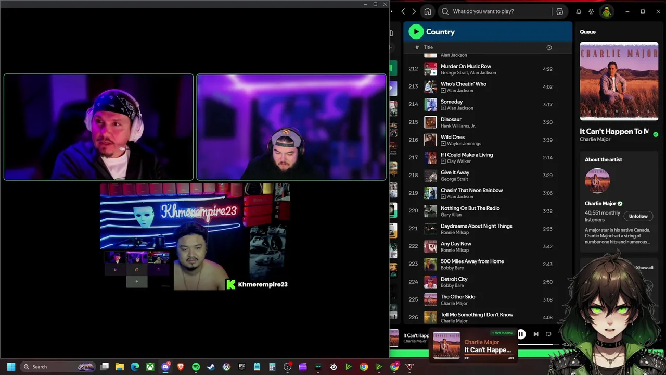Click the saved-to-library green check icon

click(x=656, y=134)
